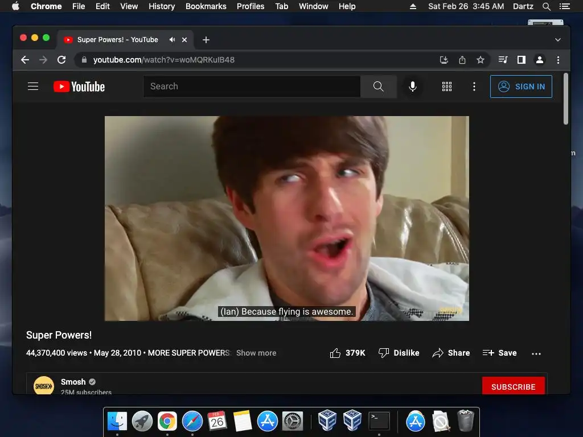
Task: Mute tab via speaker icon
Action: 172,40
